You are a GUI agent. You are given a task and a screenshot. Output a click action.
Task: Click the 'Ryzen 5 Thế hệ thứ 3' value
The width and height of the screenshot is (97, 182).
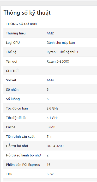pyautogui.click(x=62, y=52)
